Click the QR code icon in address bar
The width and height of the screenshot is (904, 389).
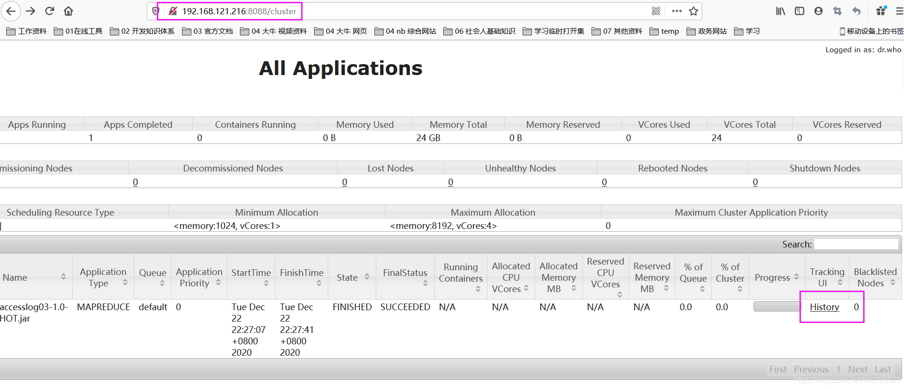[656, 11]
